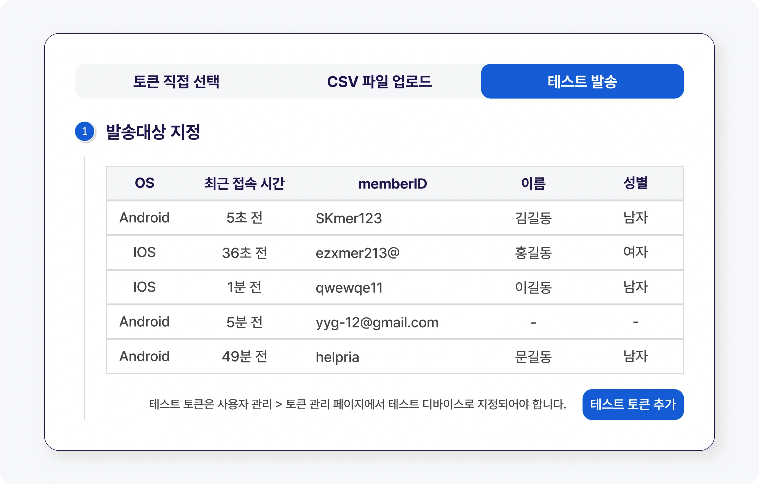Open the CSV 파일 업로드 tab

[379, 81]
